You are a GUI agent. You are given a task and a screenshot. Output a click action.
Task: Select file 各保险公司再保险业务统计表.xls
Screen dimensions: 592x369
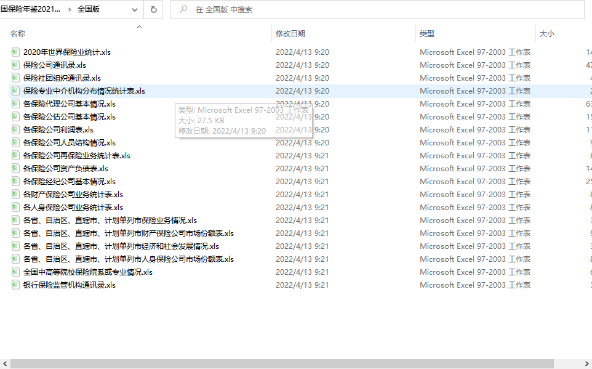click(77, 155)
